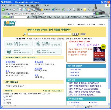Click the magnifying glass beside search box
The image size is (111, 110).
25,34
